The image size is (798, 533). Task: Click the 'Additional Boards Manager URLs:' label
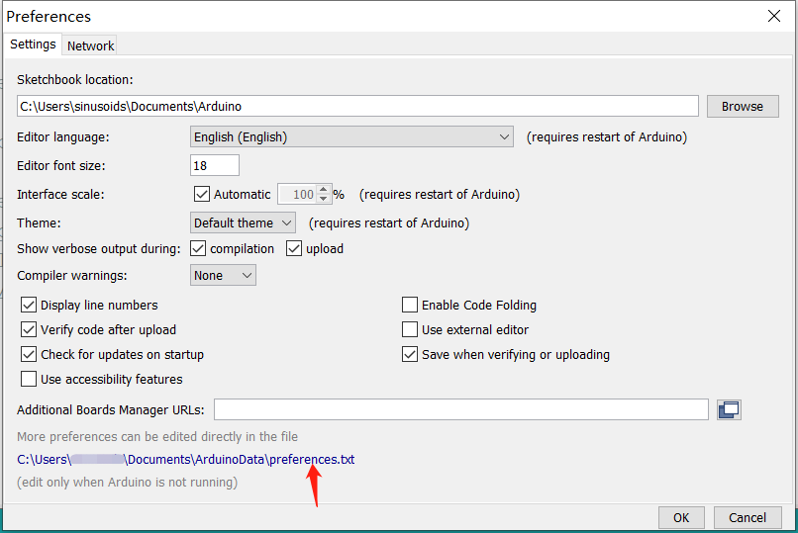pyautogui.click(x=111, y=410)
